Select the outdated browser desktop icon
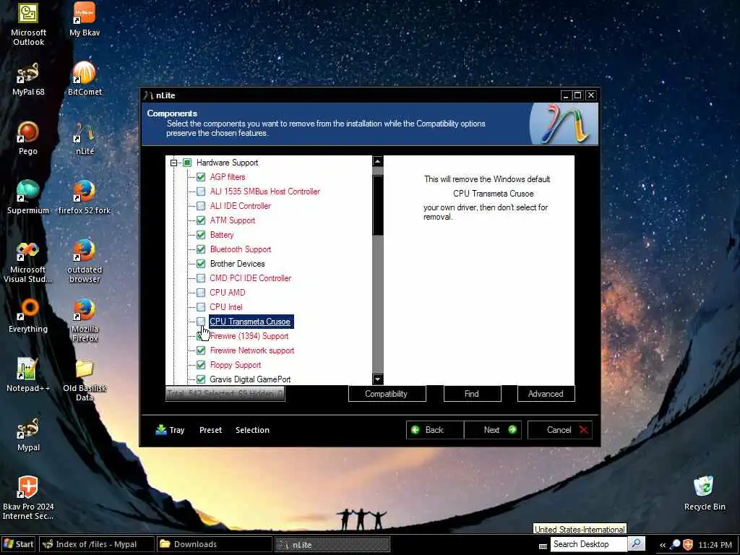 (85, 262)
